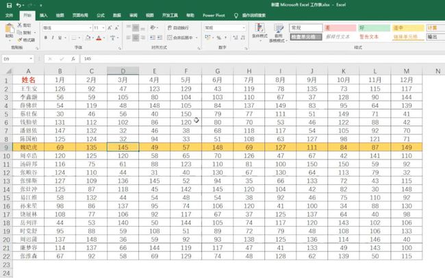Switch to the 插入 Insert tab
The height and width of the screenshot is (278, 445).
tap(43, 15)
